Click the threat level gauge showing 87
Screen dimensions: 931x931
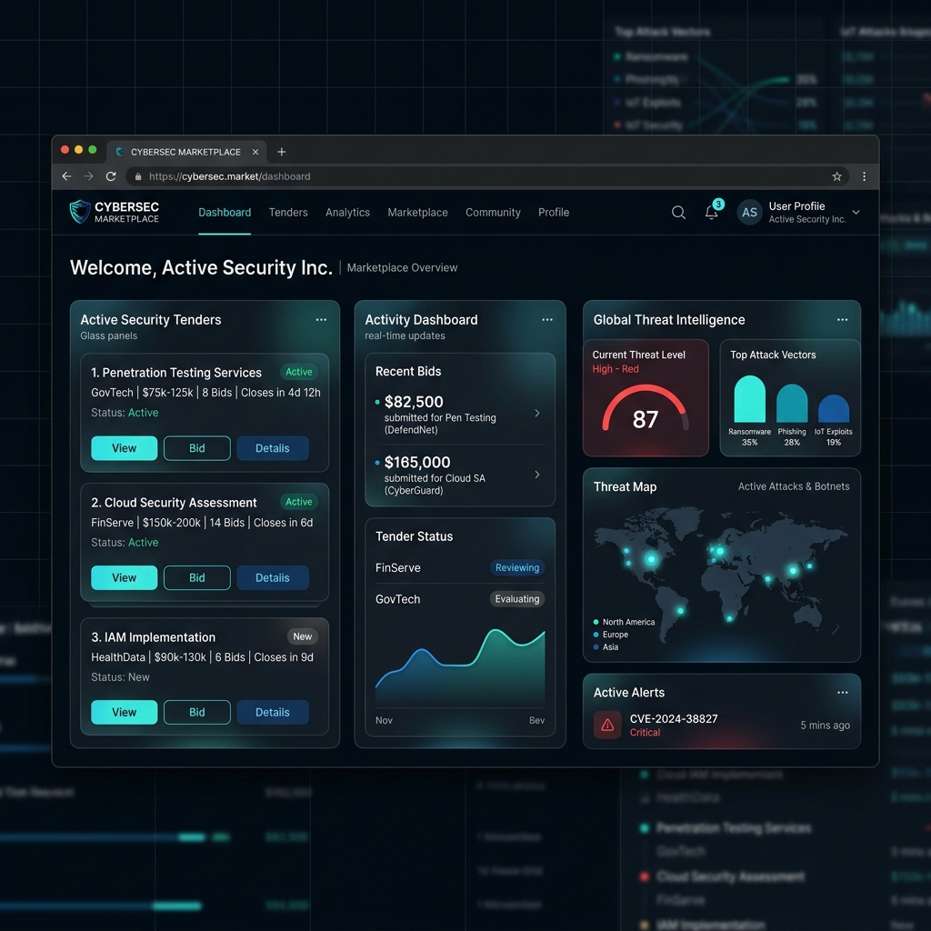tap(646, 408)
